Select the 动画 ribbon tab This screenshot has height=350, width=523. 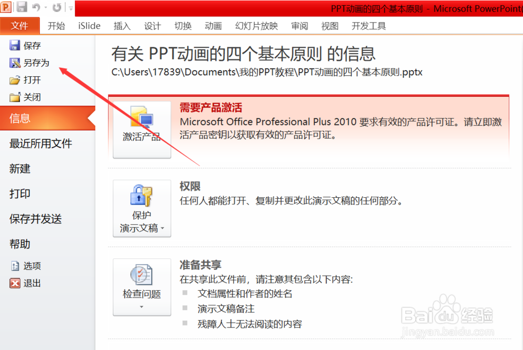pos(213,26)
